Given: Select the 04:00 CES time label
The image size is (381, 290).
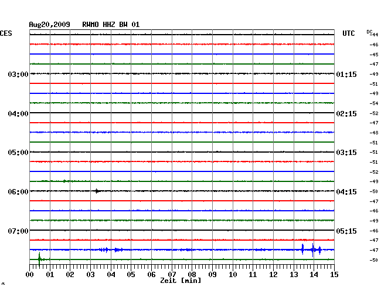Looking at the screenshot, I should (18, 114).
